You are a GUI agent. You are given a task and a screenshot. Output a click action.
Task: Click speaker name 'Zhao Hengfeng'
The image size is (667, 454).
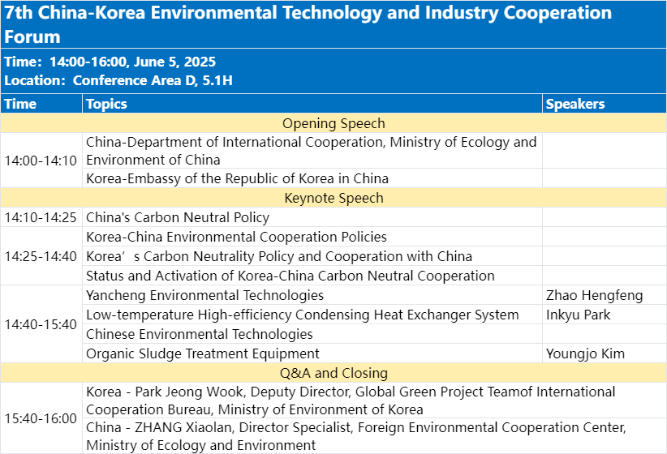click(594, 295)
